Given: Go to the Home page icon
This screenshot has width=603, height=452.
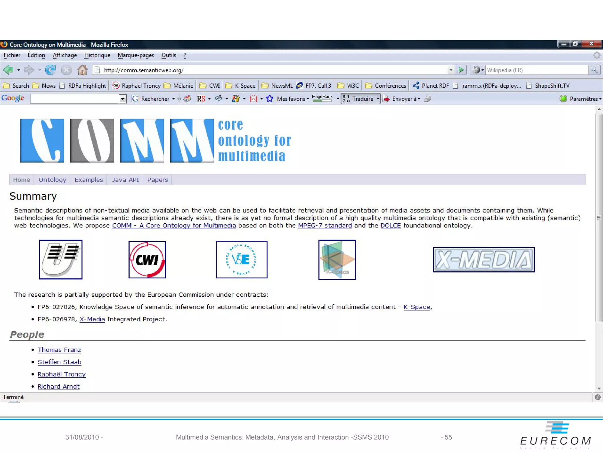Looking at the screenshot, I should [82, 70].
